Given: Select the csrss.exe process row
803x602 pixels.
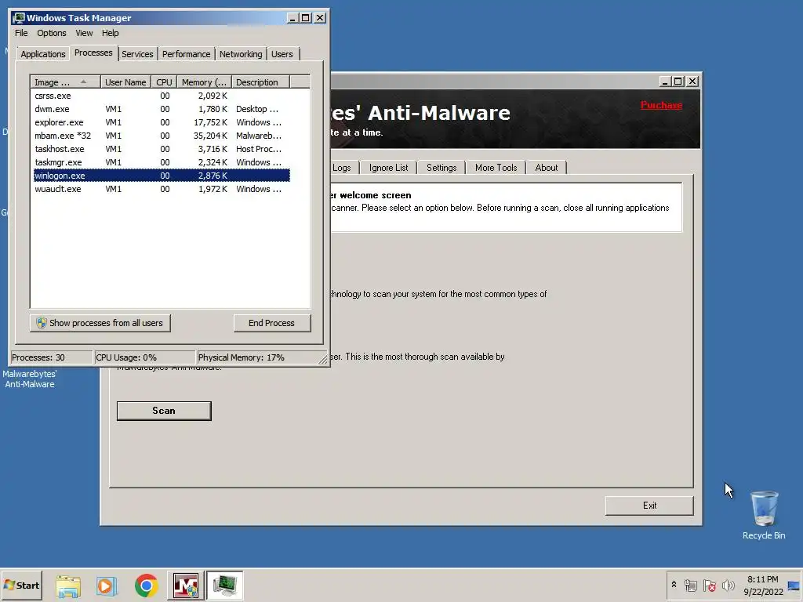Looking at the screenshot, I should click(x=162, y=96).
